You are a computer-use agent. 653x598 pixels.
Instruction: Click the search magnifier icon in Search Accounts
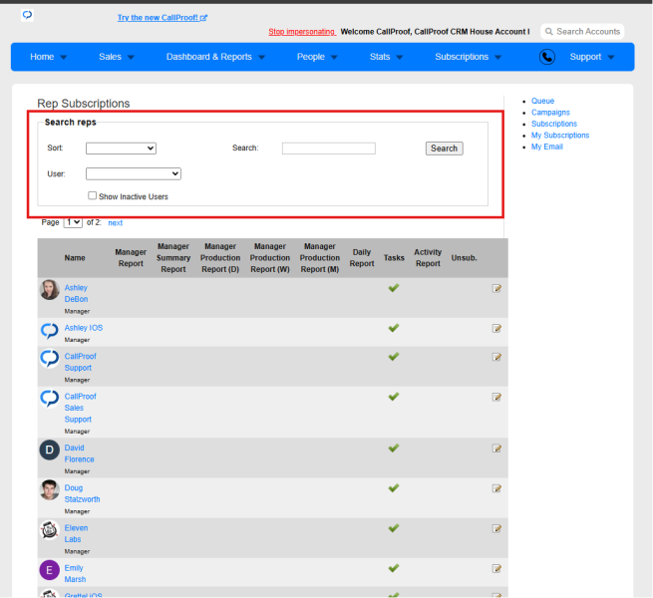click(549, 32)
